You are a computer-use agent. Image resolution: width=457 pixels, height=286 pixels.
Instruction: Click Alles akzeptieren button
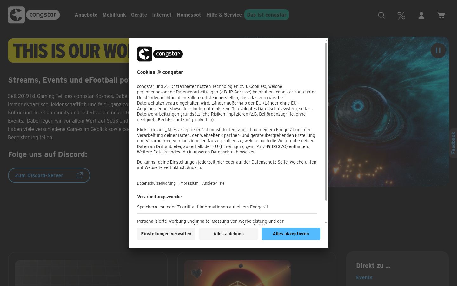(291, 234)
